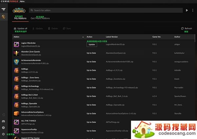Sort the list by Game Ver. column
Viewport: 197px width, 139px height.
tap(157, 37)
